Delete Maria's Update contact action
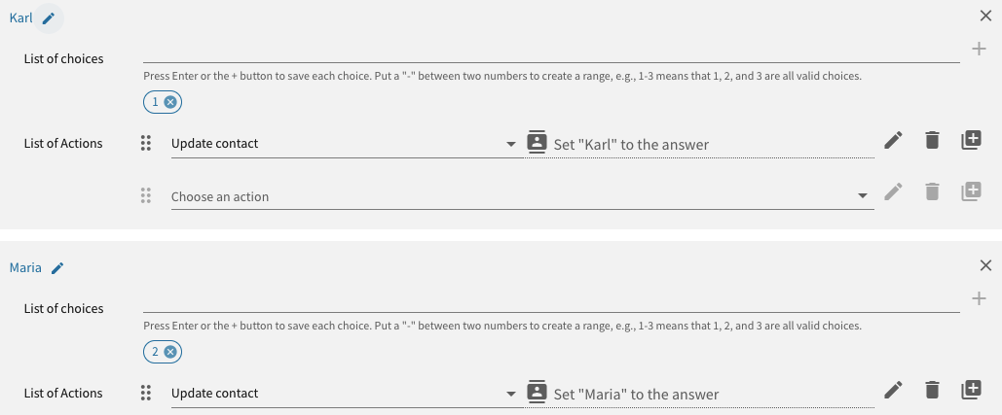The image size is (1002, 415). 932,391
